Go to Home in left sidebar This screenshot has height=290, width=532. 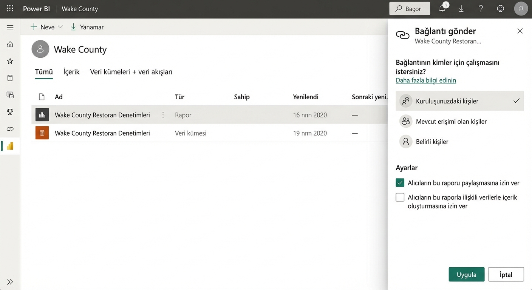[x=10, y=45]
